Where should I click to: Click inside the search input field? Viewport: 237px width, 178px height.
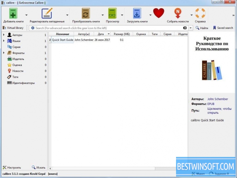[109, 28]
